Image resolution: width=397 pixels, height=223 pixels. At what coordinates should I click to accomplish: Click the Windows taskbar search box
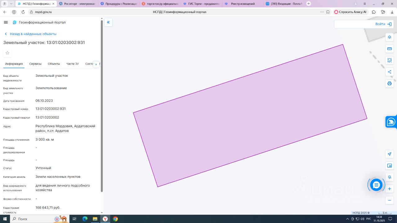(39, 219)
